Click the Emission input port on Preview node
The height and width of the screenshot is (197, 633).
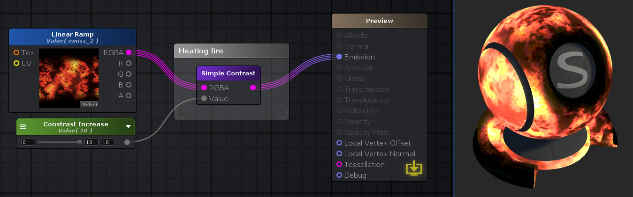pos(339,57)
